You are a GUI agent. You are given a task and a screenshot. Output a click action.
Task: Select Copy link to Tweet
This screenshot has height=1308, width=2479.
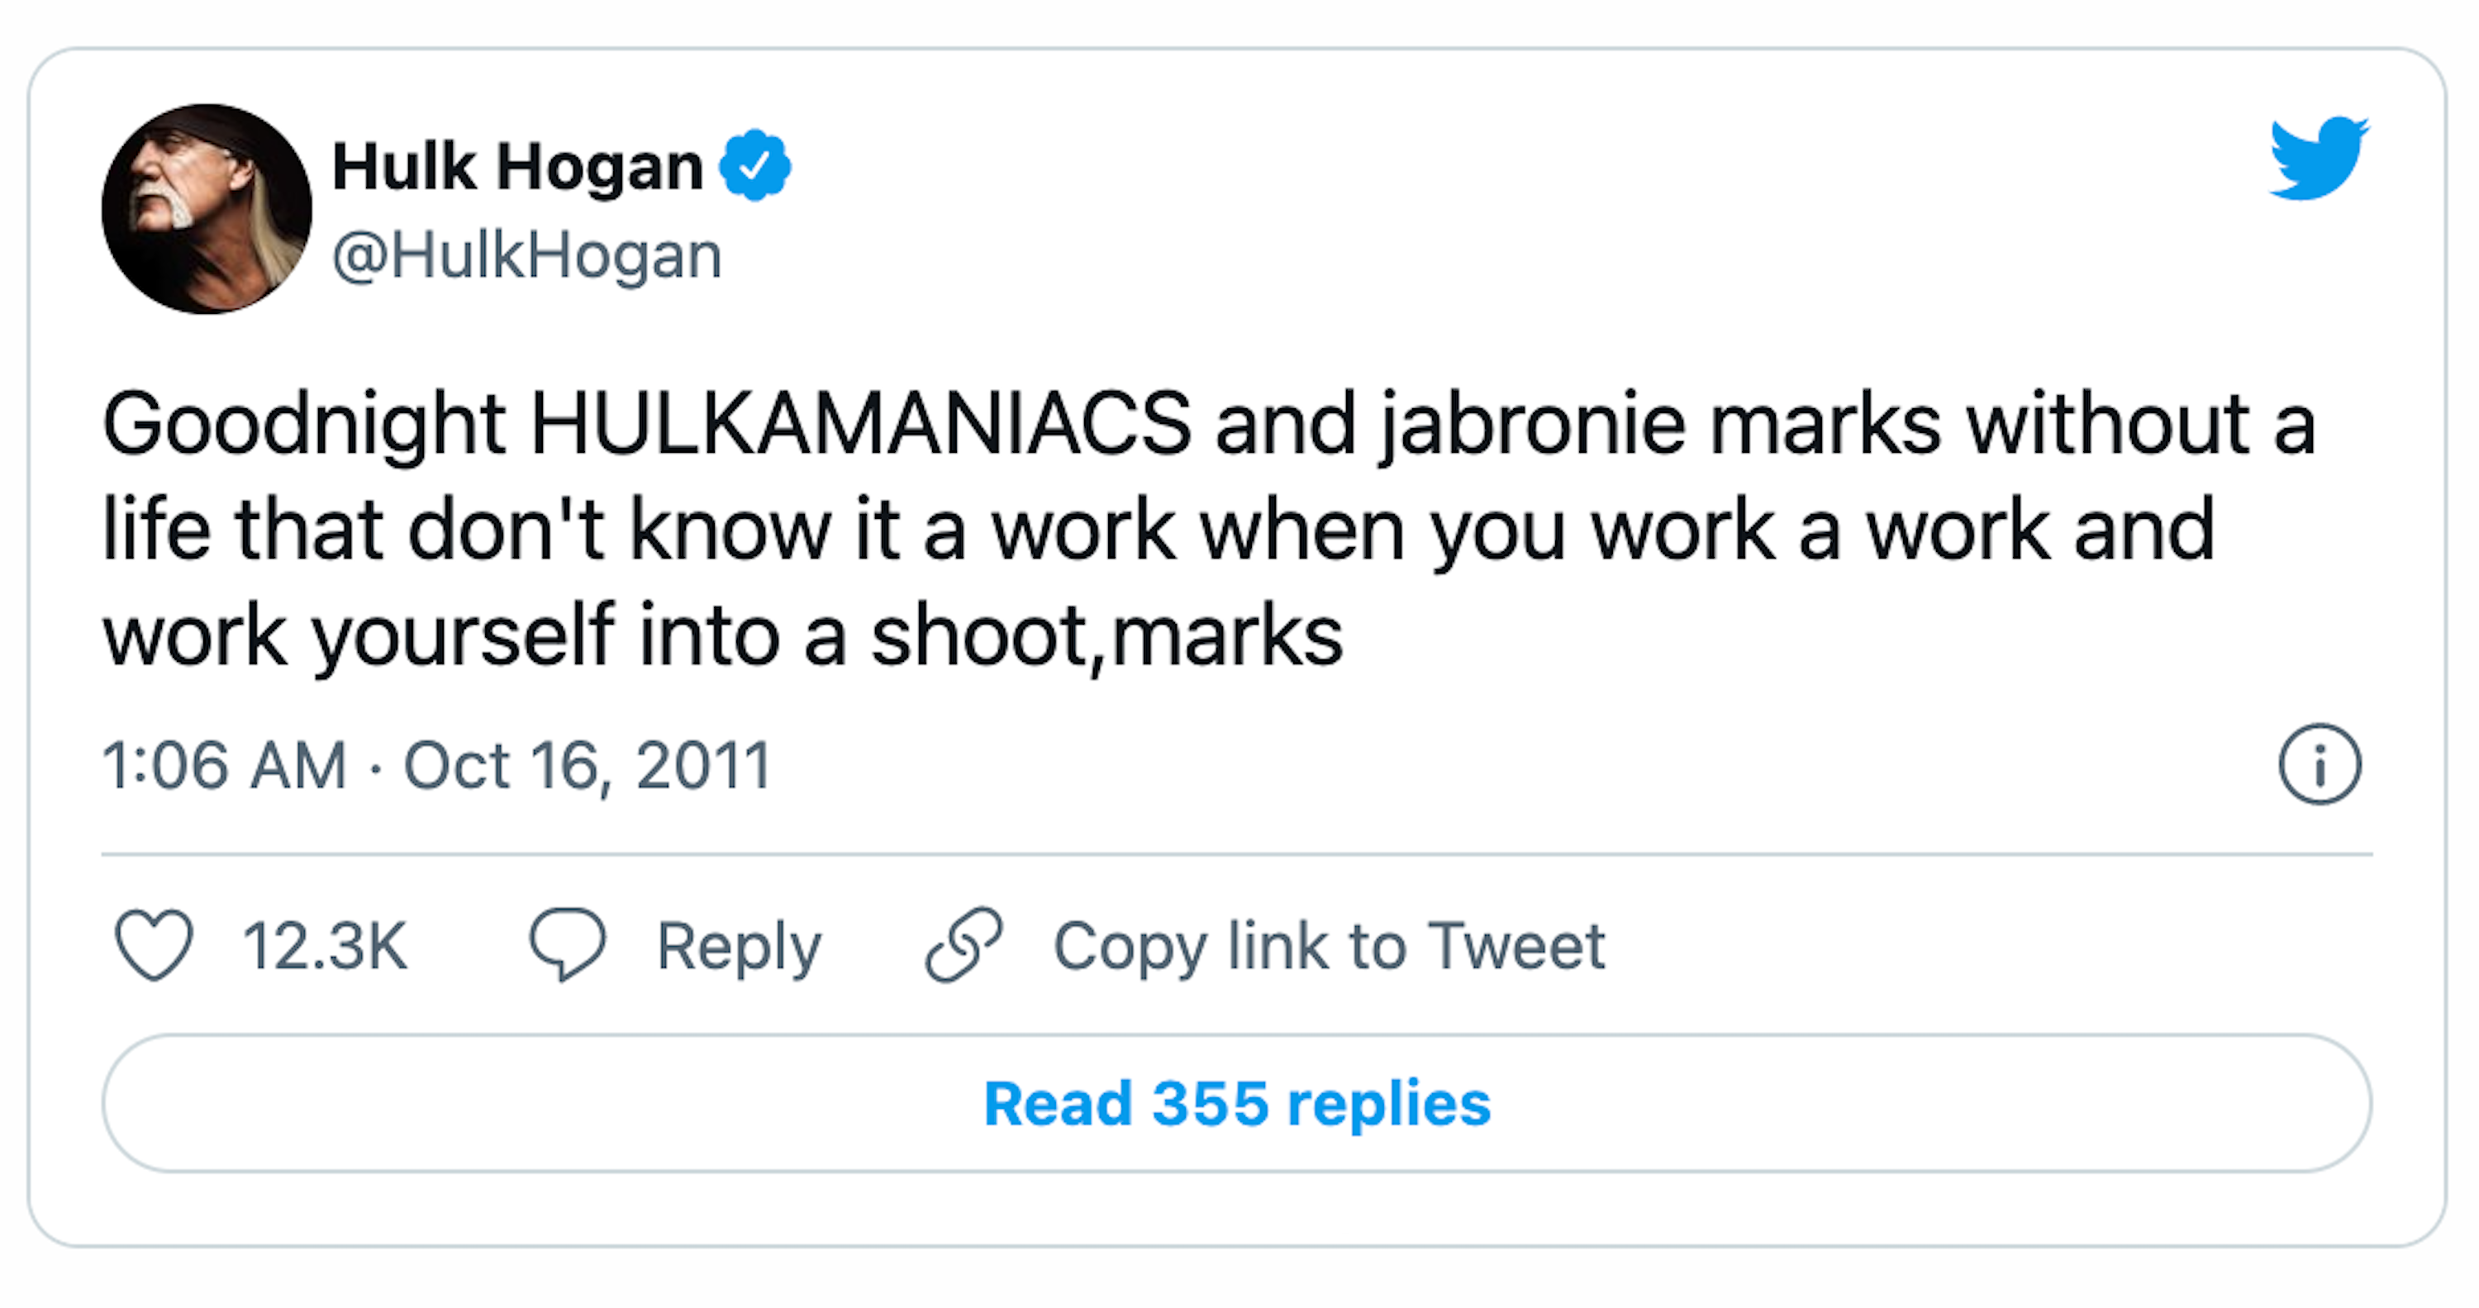(x=1329, y=946)
